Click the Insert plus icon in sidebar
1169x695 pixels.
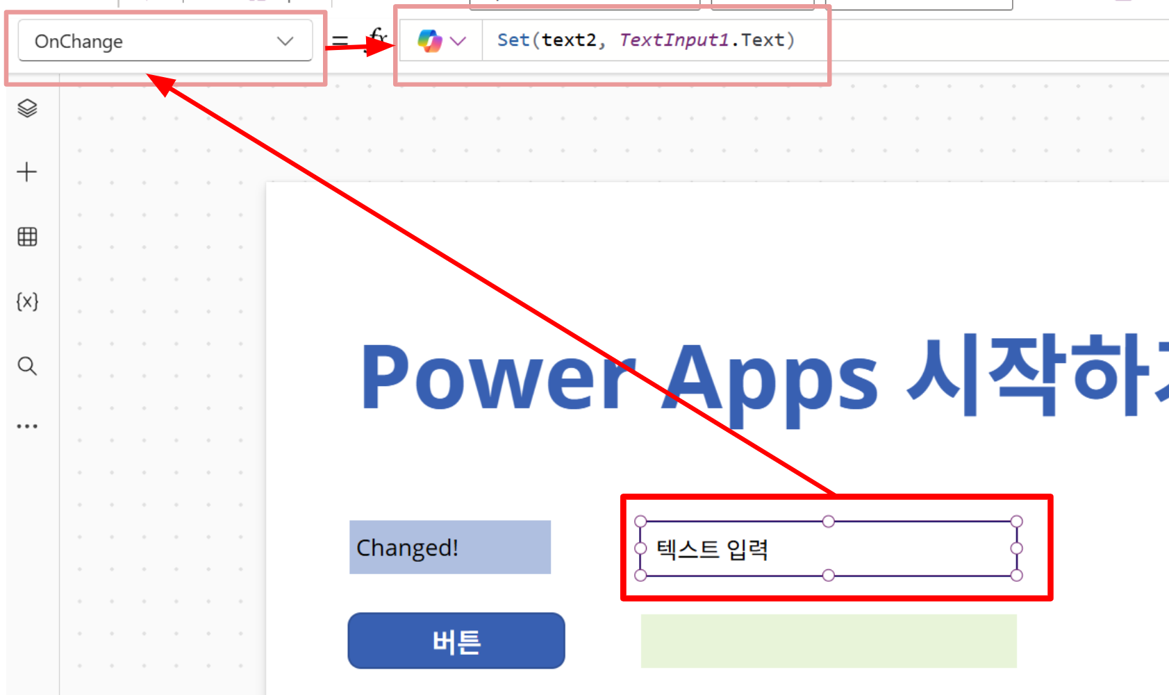coord(27,172)
